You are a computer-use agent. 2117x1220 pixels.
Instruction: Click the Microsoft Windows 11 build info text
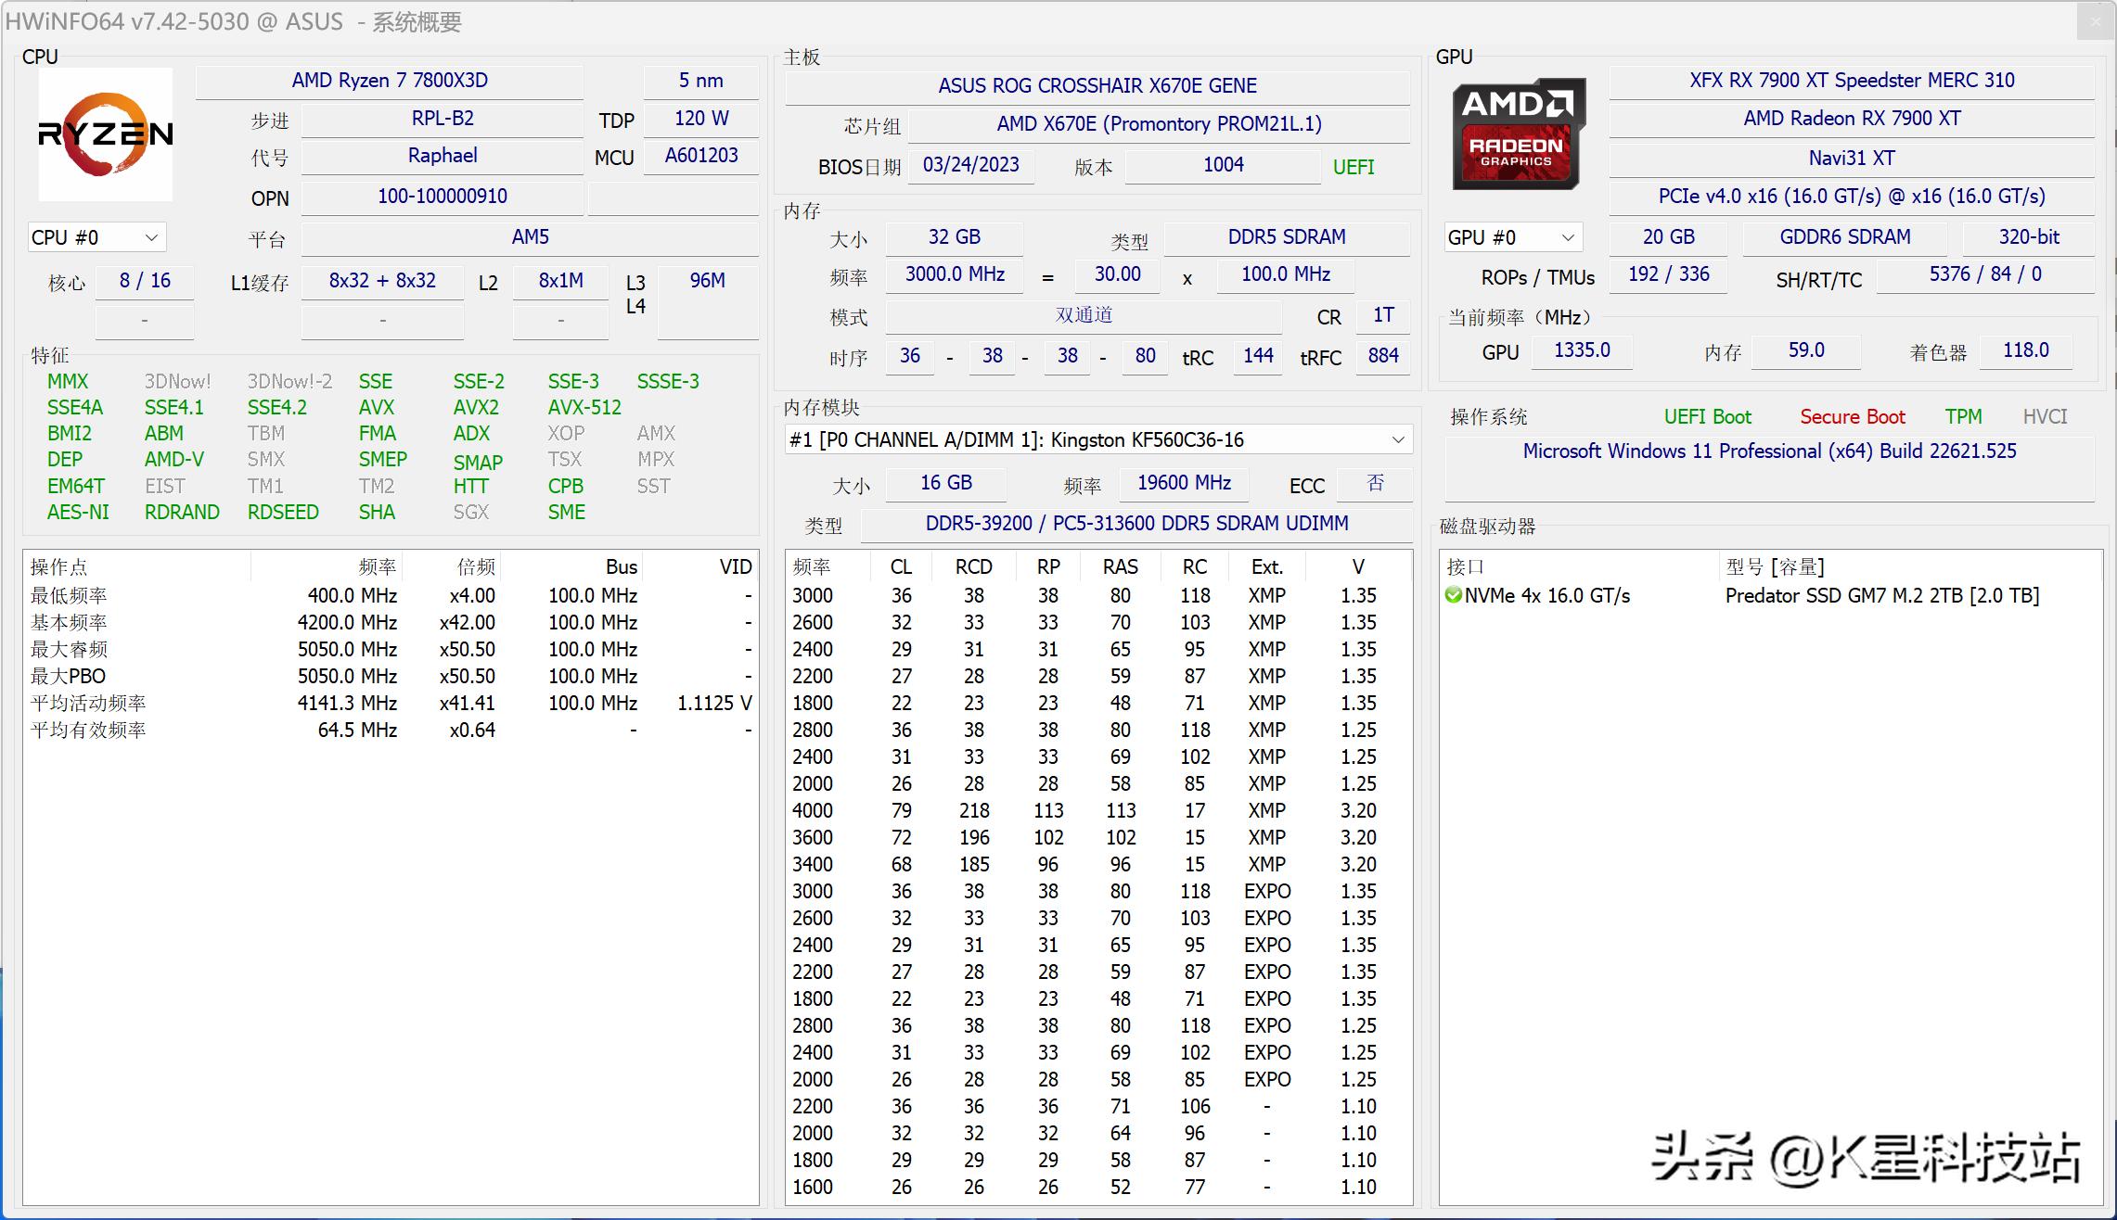click(1769, 451)
